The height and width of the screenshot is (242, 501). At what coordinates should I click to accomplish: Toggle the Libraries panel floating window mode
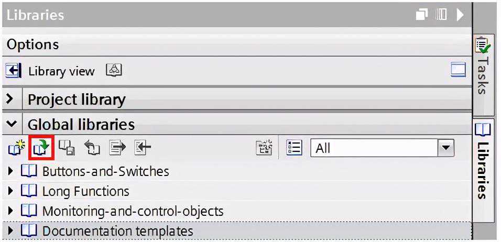[422, 15]
